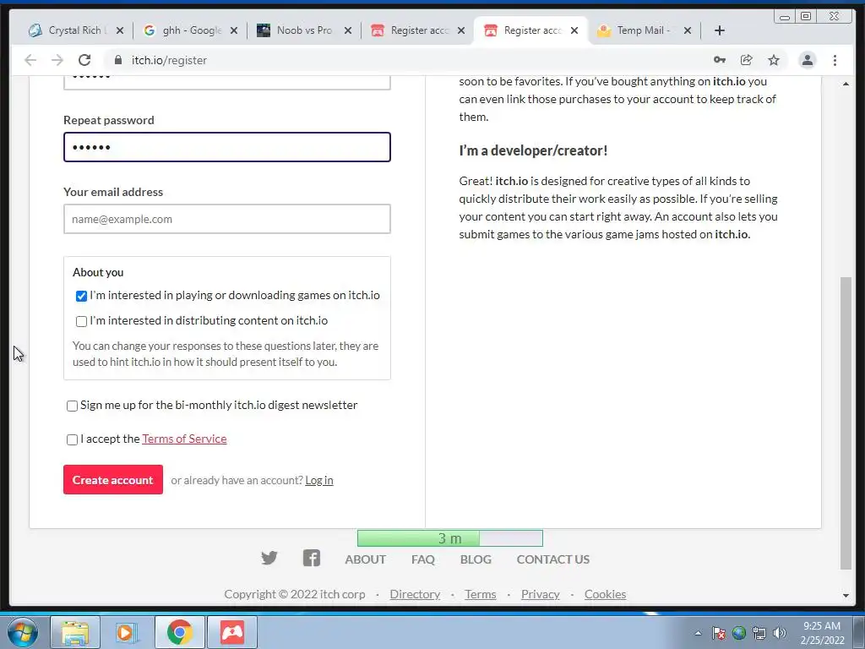The height and width of the screenshot is (649, 865).
Task: Open itch.io's Twitter page icon
Action: [269, 559]
